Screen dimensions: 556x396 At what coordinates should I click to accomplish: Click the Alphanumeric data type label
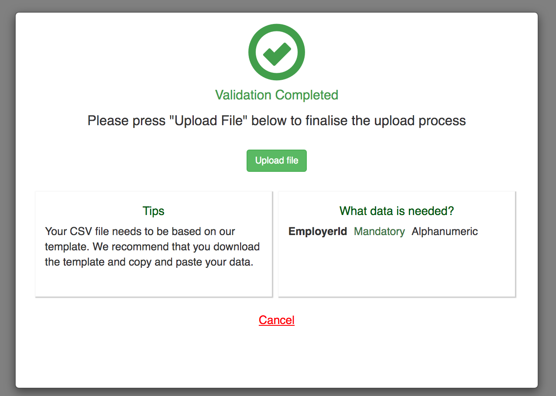coord(445,231)
